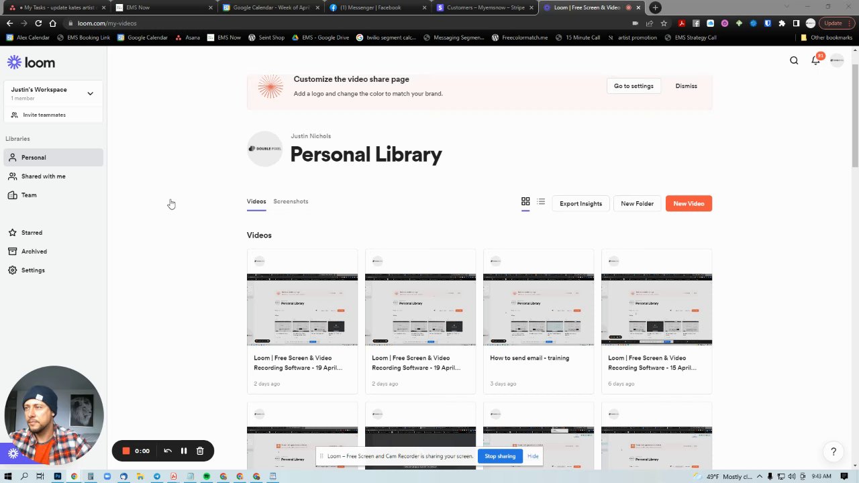
Task: Stop the Loom recording
Action: point(125,451)
